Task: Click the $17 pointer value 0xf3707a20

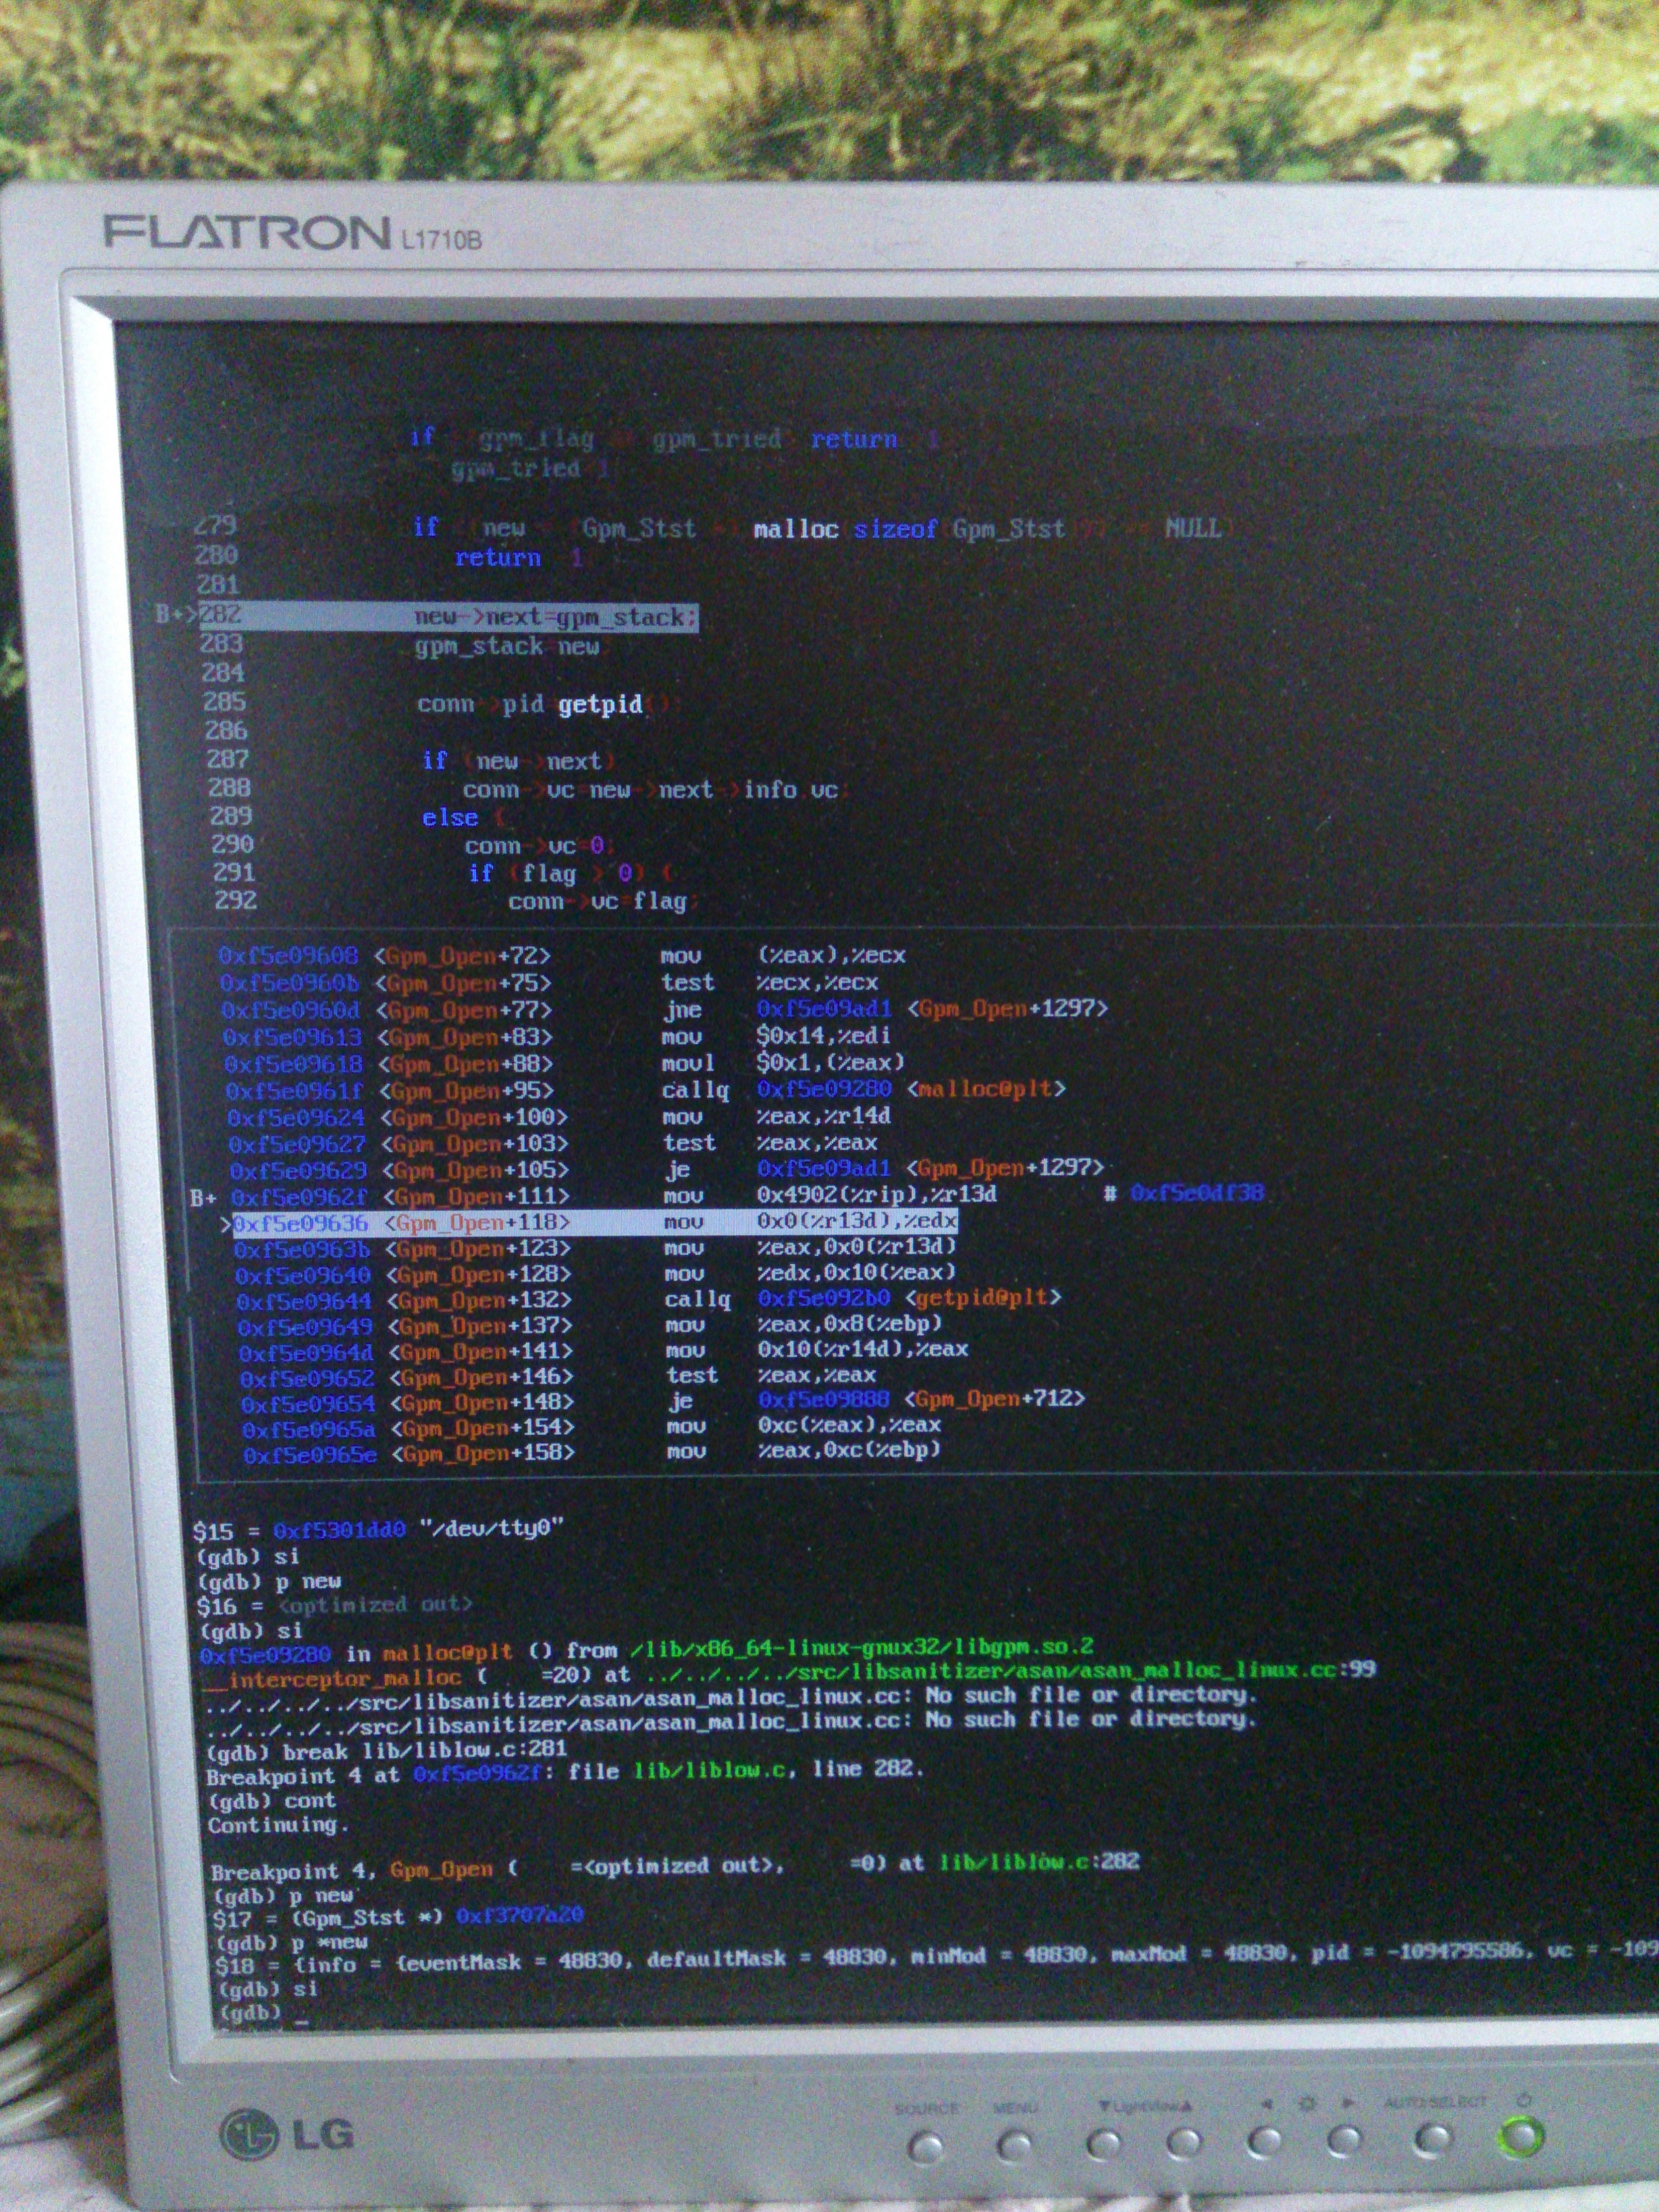Action: [x=519, y=1915]
